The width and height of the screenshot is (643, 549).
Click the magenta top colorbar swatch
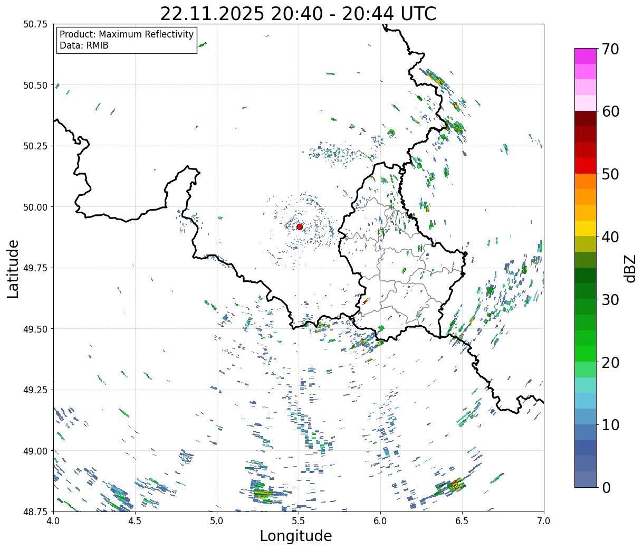(586, 56)
